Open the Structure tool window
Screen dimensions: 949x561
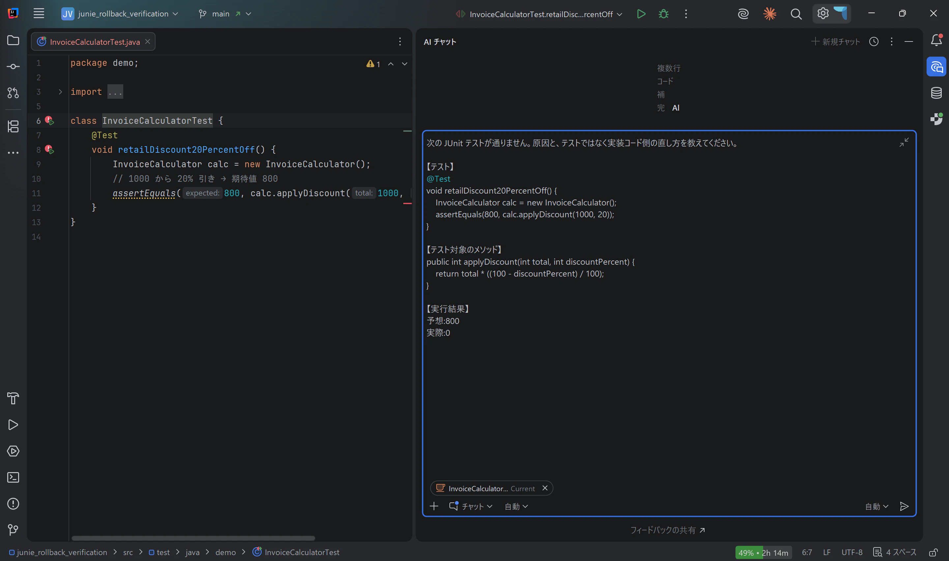(13, 126)
